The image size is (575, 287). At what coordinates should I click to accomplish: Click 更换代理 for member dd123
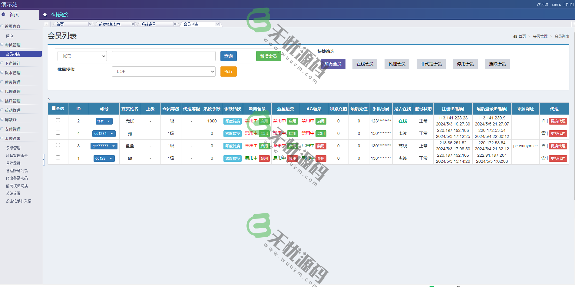tap(558, 159)
